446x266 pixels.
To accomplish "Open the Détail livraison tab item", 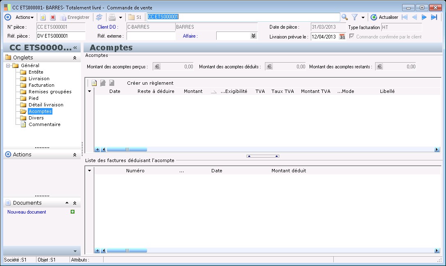I will pyautogui.click(x=46, y=105).
